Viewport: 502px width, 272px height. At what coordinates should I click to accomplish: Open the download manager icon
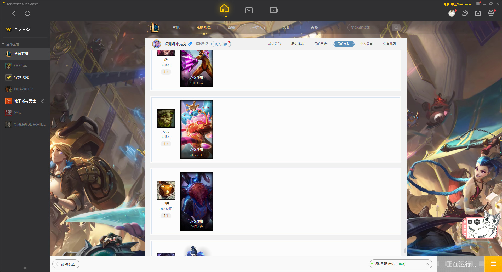(x=478, y=13)
